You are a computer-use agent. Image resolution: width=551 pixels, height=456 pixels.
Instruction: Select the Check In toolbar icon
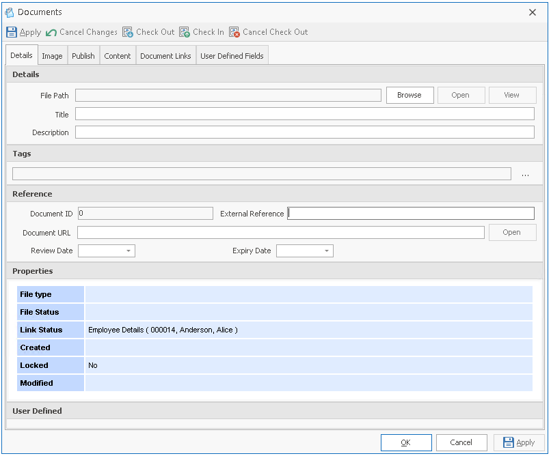pyautogui.click(x=183, y=32)
